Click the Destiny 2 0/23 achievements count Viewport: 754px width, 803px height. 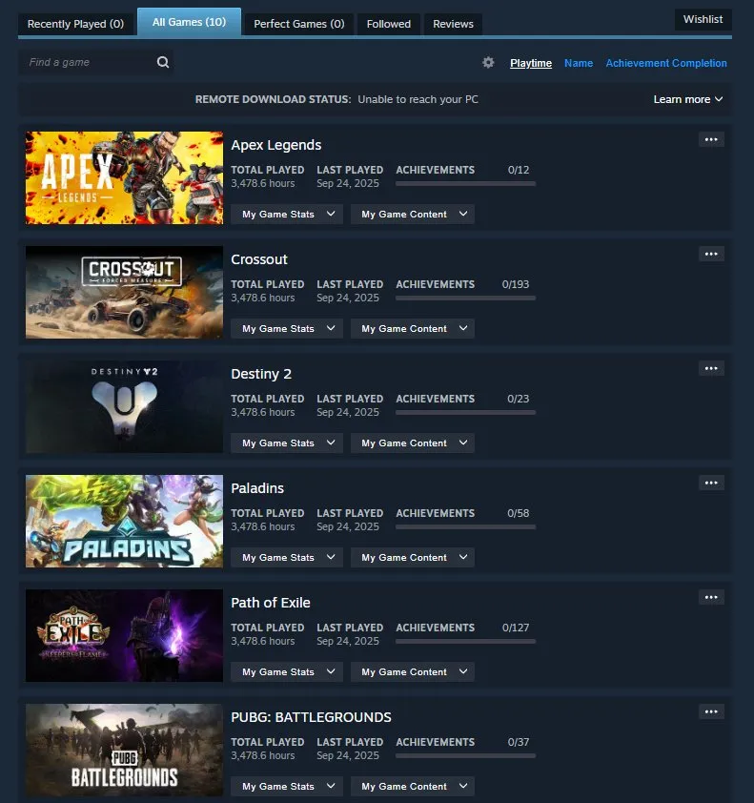click(x=518, y=399)
